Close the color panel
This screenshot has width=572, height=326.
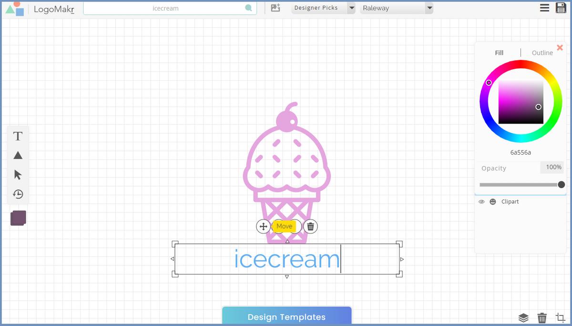pos(560,48)
